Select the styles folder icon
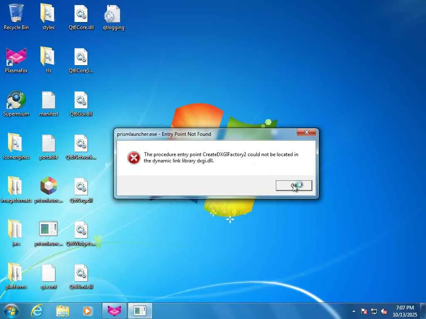 [48, 17]
